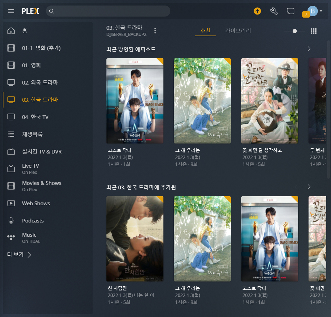
Task: Click 한 사람만 title link
Action: 117,288
